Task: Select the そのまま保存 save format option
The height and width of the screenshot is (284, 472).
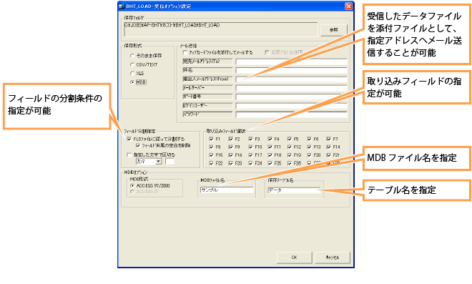Action: coord(132,56)
